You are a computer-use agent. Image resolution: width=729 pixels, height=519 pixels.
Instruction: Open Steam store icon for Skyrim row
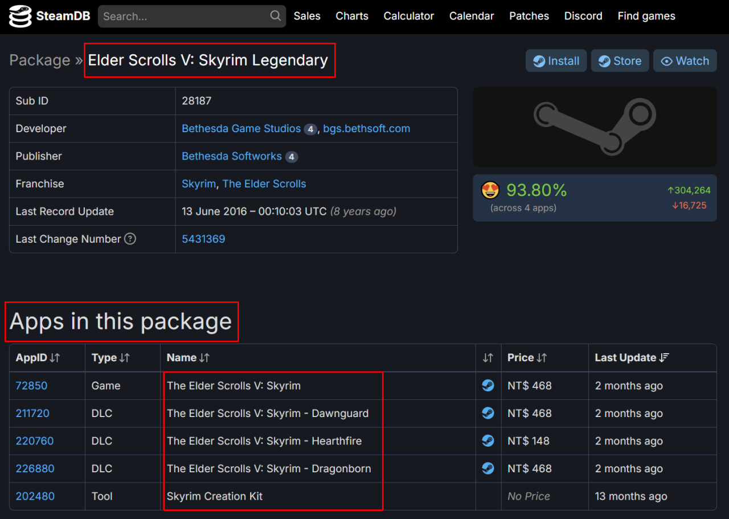(x=488, y=386)
